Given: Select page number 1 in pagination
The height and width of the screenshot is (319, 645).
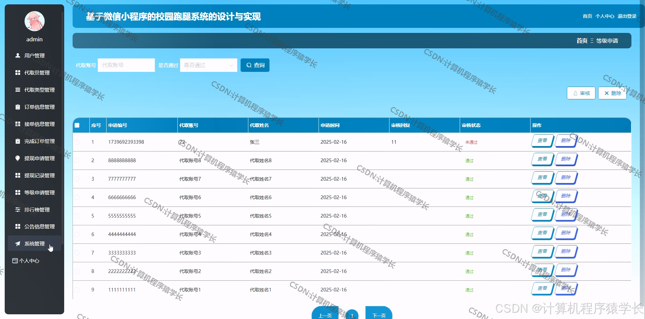Looking at the screenshot, I should click(352, 315).
